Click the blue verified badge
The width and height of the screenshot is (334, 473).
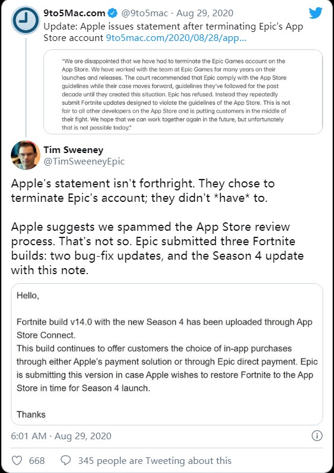coord(113,13)
